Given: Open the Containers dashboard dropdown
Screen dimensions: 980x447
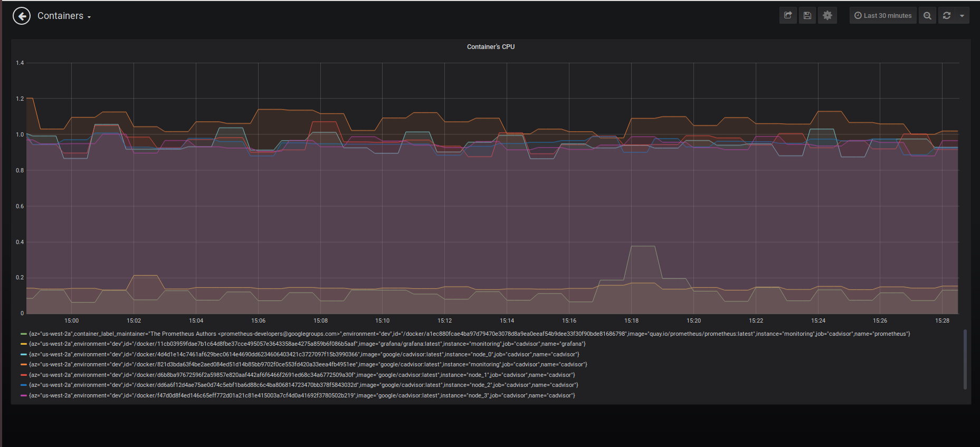Looking at the screenshot, I should pos(64,16).
